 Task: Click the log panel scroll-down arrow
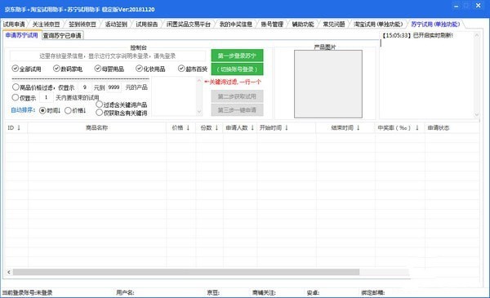pos(477,114)
